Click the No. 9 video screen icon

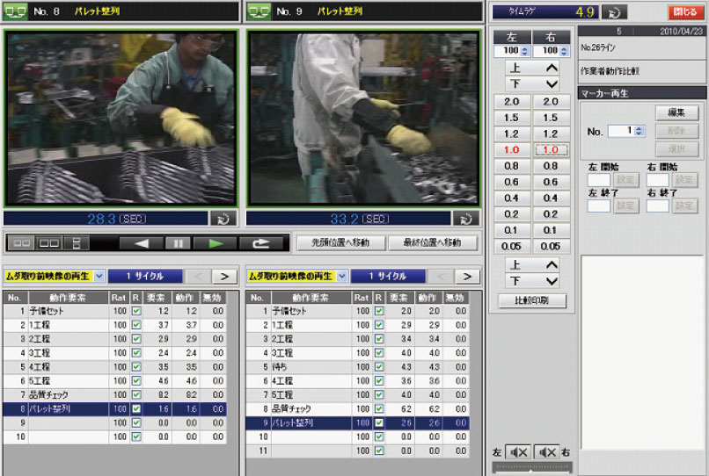point(259,11)
